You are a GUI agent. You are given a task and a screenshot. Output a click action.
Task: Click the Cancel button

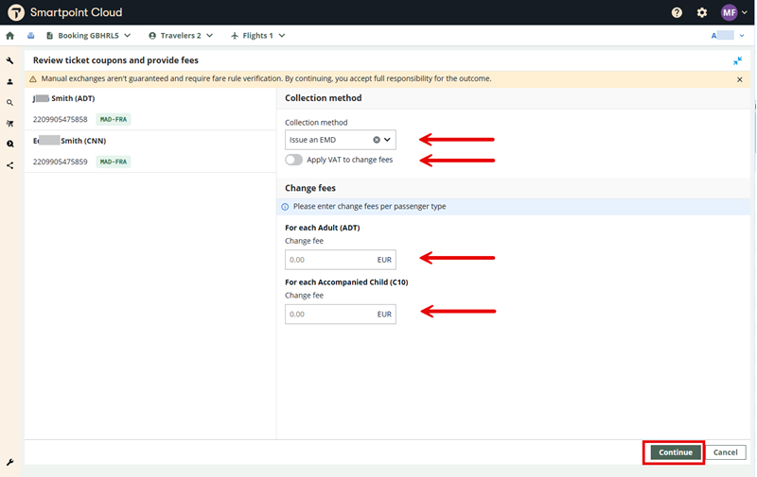click(725, 452)
